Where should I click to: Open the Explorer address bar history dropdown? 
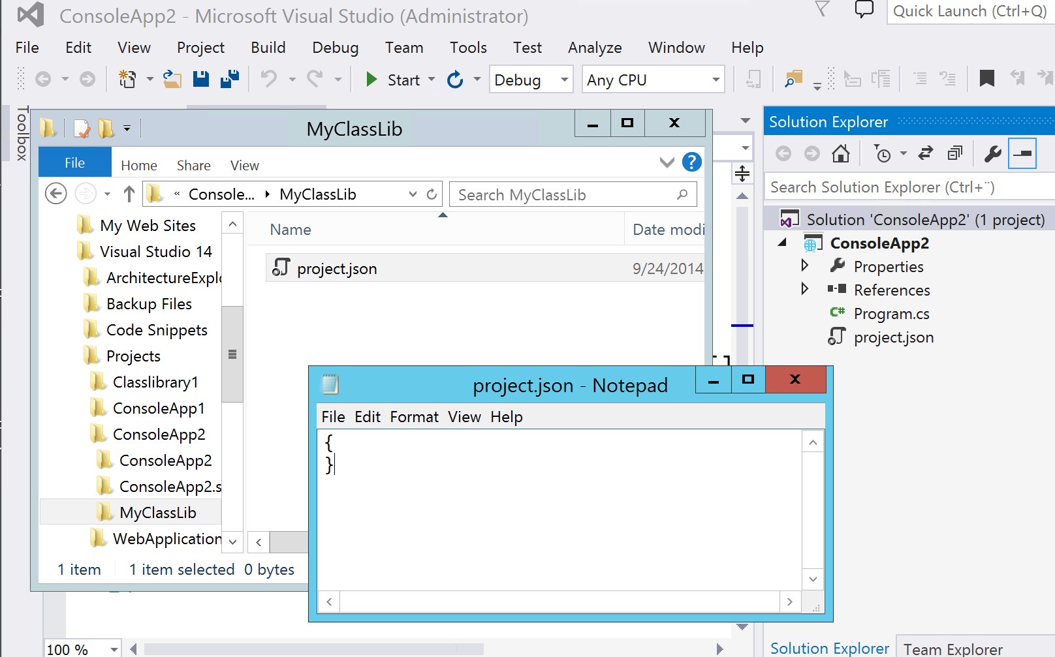click(x=413, y=194)
